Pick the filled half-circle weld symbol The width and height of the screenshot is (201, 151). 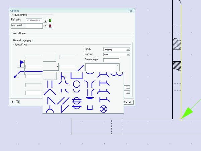click(90, 98)
